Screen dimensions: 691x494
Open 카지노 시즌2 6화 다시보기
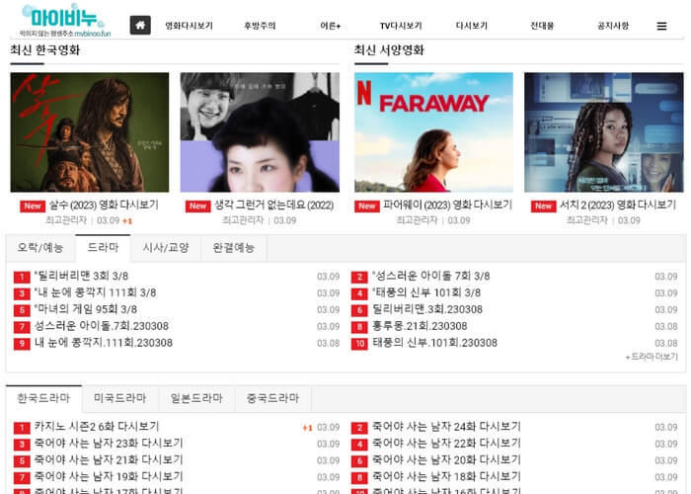tap(97, 427)
